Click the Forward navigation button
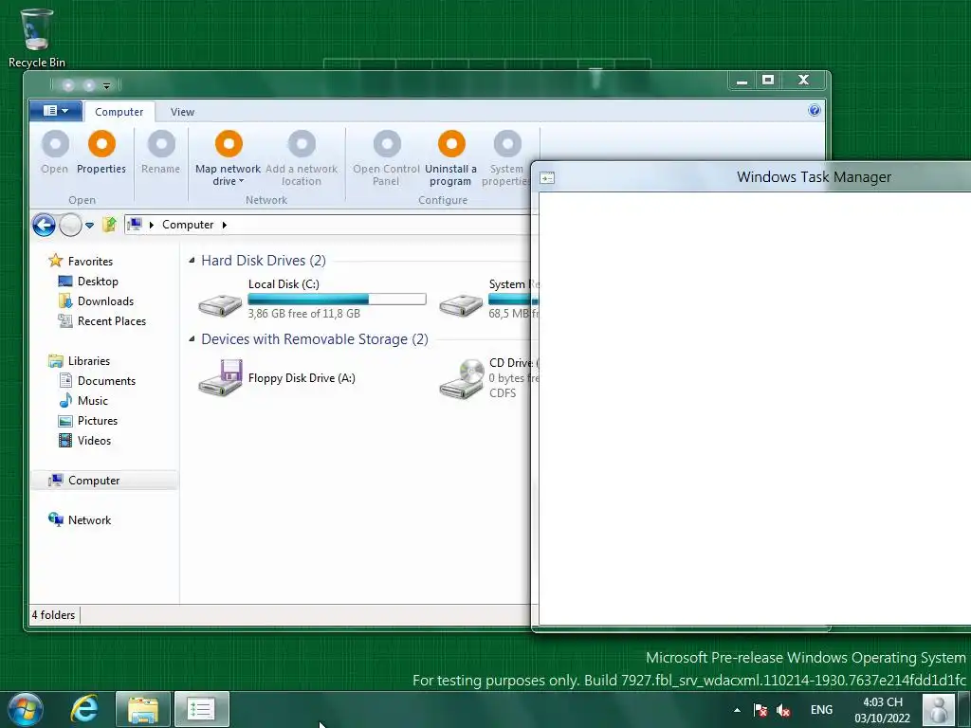 70,225
